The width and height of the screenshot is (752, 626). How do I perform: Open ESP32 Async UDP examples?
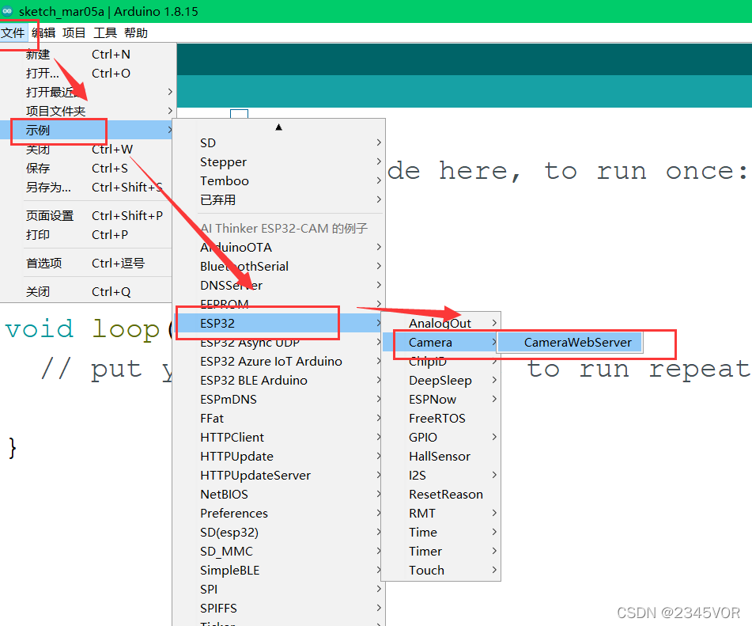[278, 343]
